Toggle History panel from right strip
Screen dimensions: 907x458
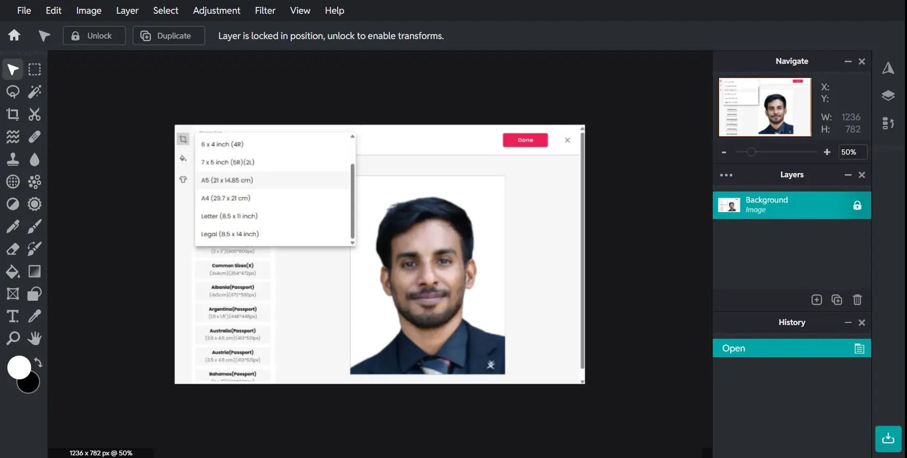[889, 123]
